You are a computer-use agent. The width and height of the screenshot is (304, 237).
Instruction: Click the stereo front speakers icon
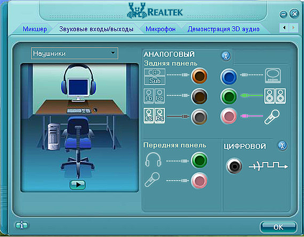[x=275, y=96]
